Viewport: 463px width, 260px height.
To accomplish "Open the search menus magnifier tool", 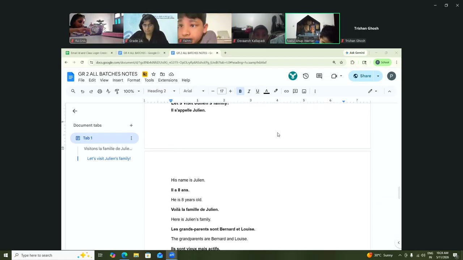I will [73, 91].
